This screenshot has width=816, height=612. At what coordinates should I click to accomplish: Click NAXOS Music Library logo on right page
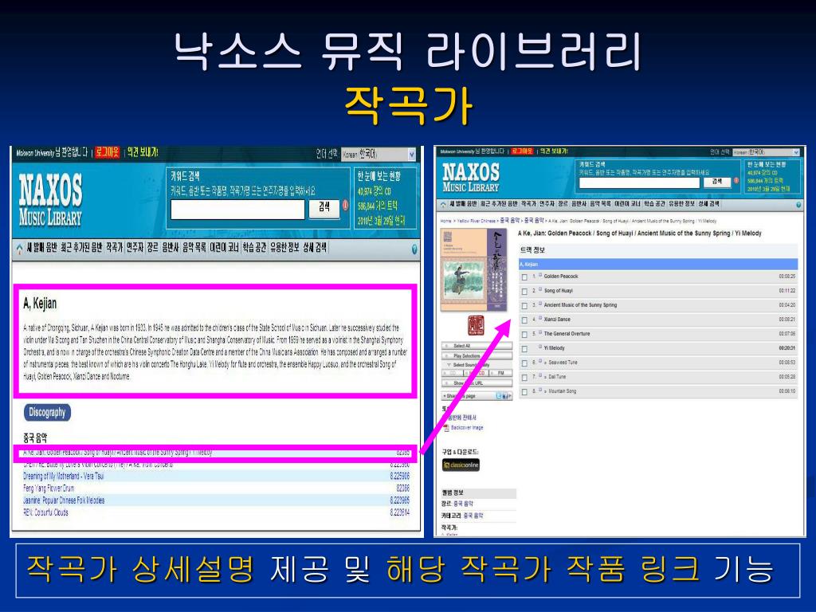[x=470, y=177]
